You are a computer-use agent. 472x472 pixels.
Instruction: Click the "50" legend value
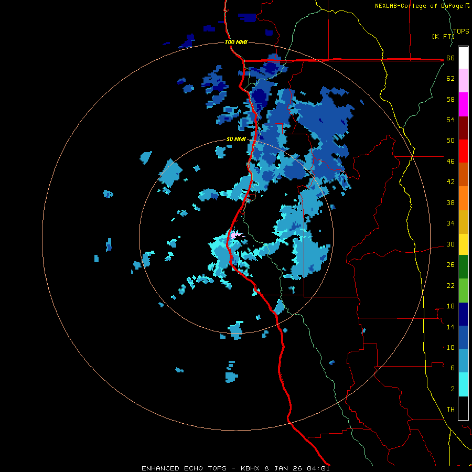coord(450,141)
